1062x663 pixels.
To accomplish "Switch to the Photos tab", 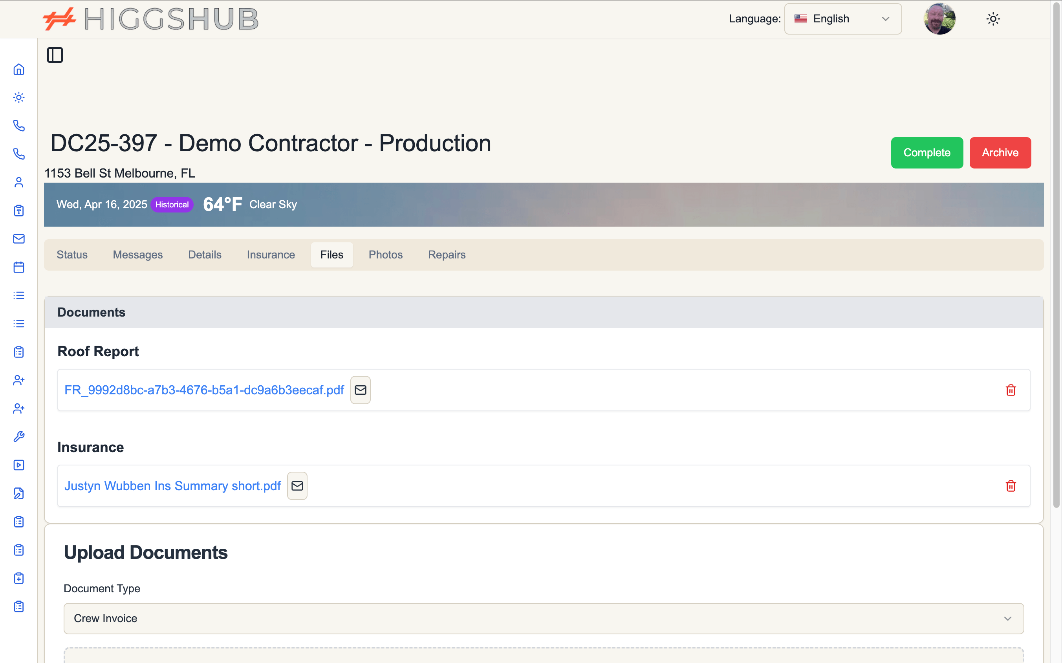I will [x=385, y=255].
